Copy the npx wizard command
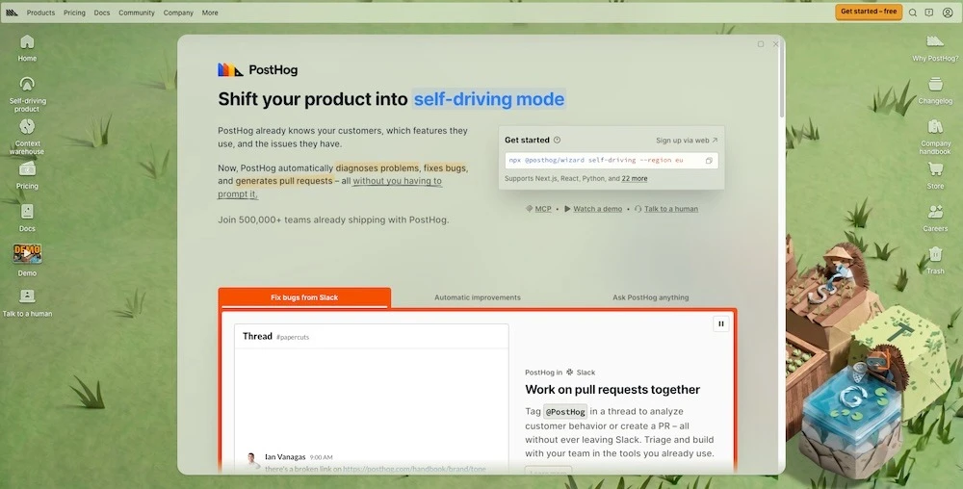The image size is (963, 489). (709, 161)
